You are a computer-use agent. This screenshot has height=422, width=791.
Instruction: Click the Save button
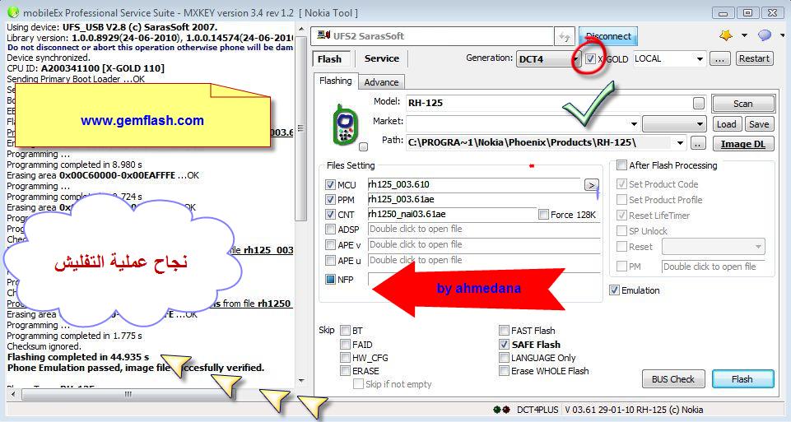pos(759,124)
